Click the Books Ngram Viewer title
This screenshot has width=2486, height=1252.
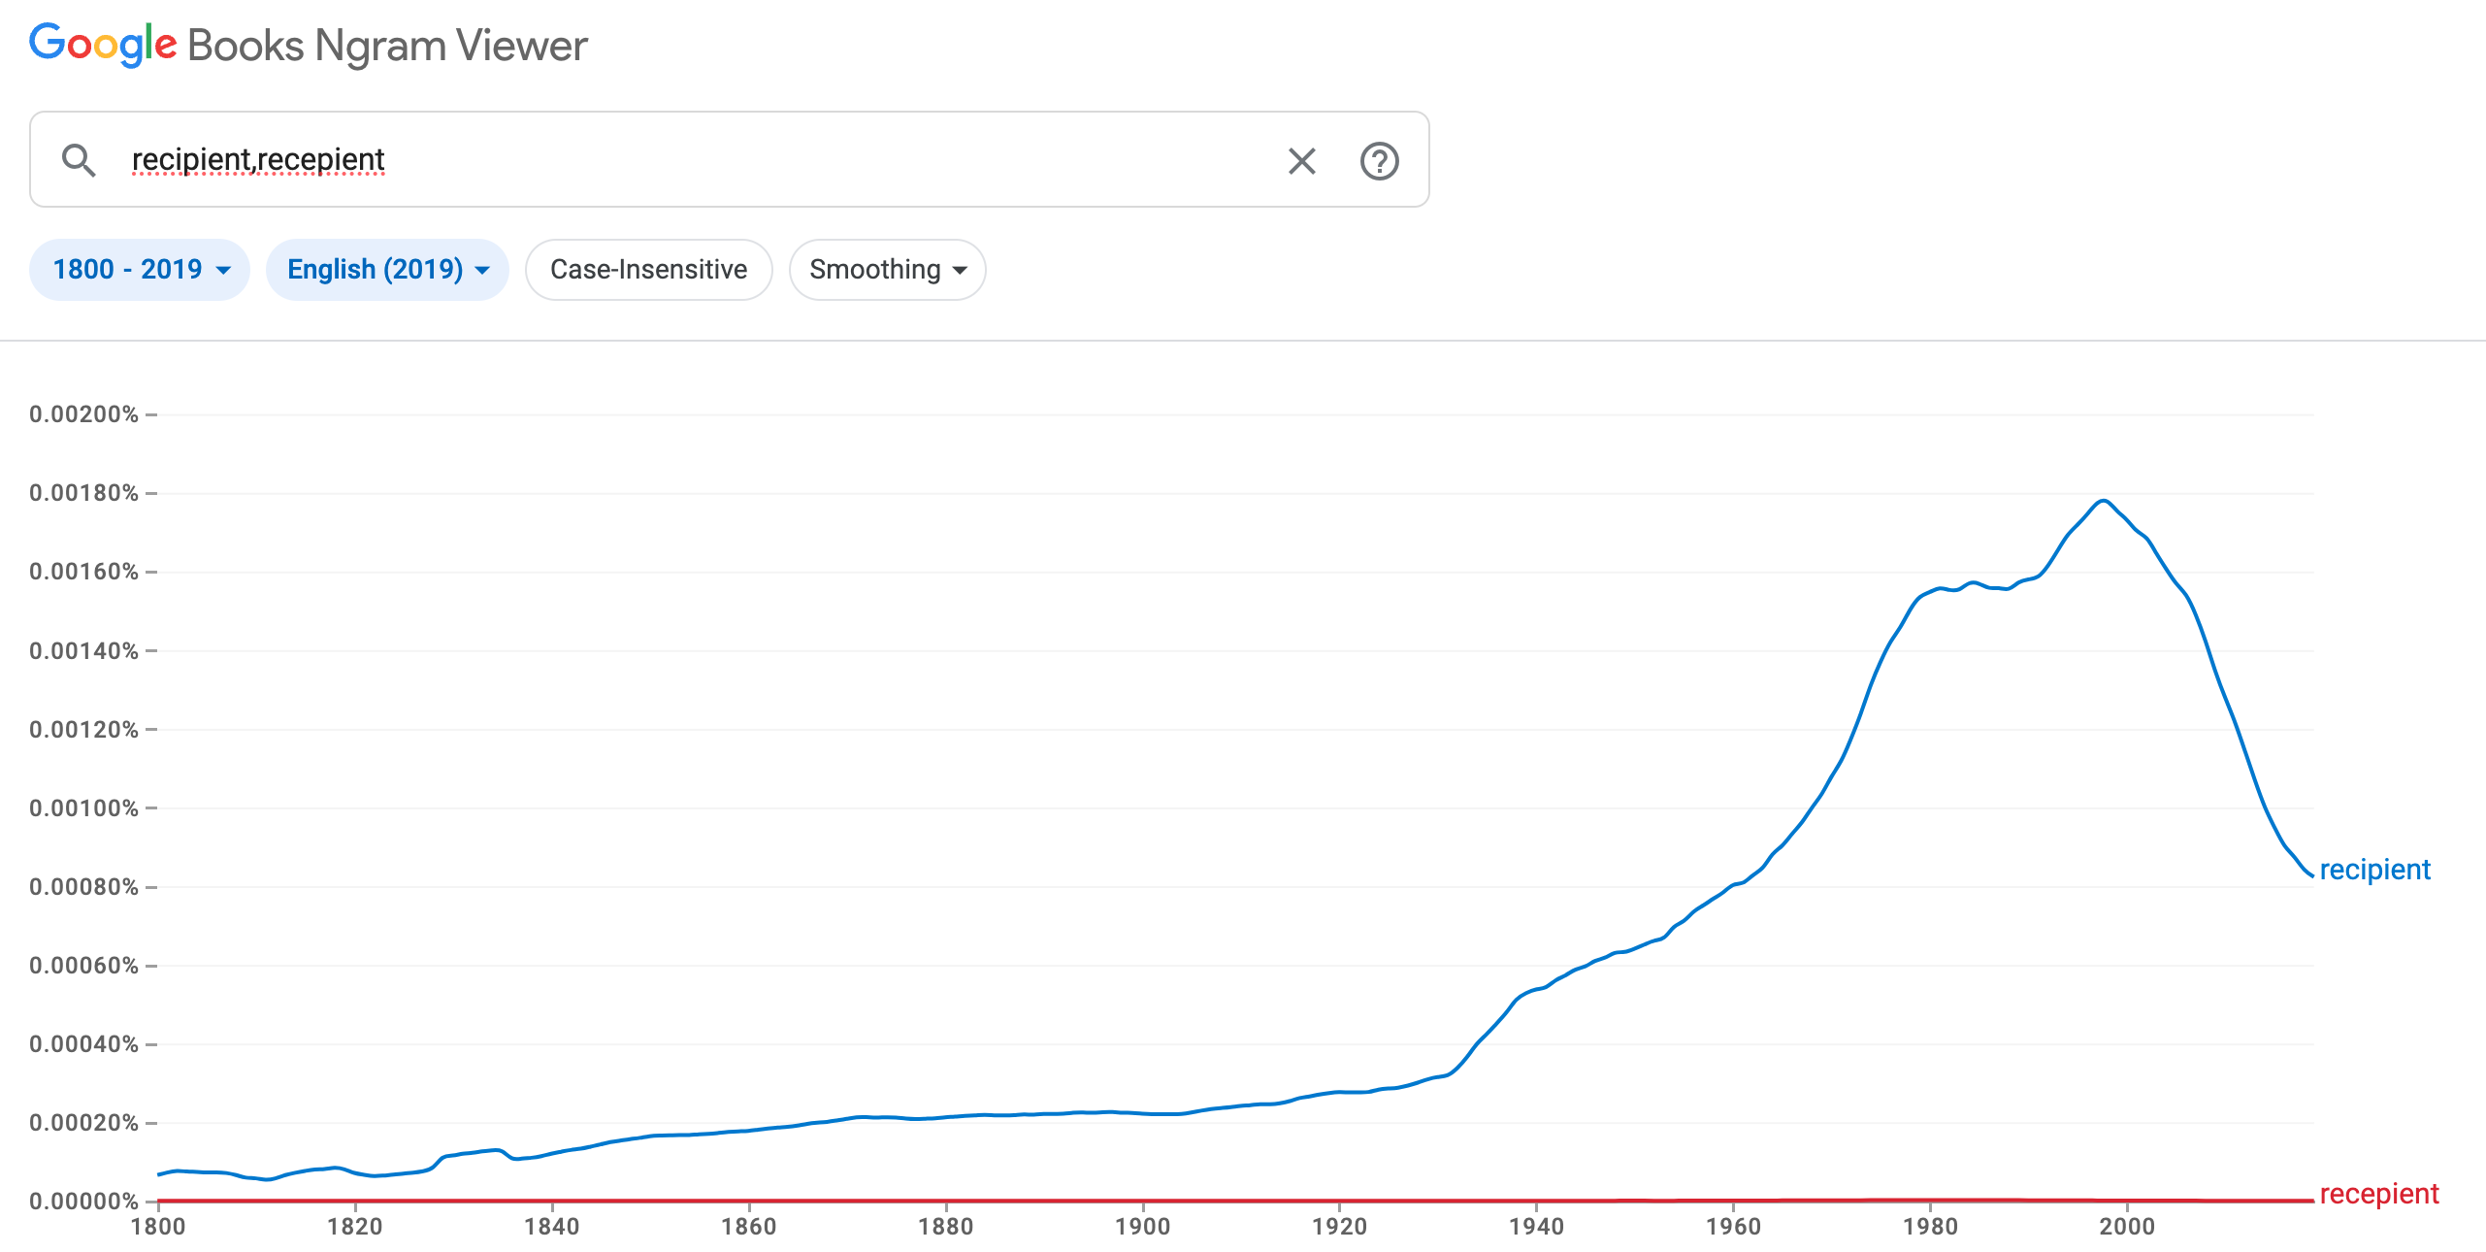click(387, 46)
